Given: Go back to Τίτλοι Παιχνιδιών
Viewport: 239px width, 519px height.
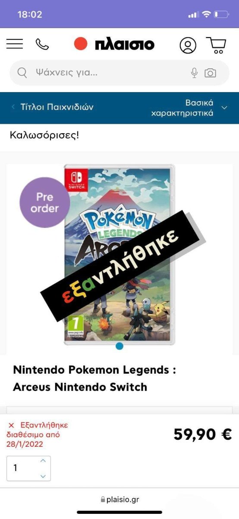Looking at the screenshot, I should click(x=57, y=107).
